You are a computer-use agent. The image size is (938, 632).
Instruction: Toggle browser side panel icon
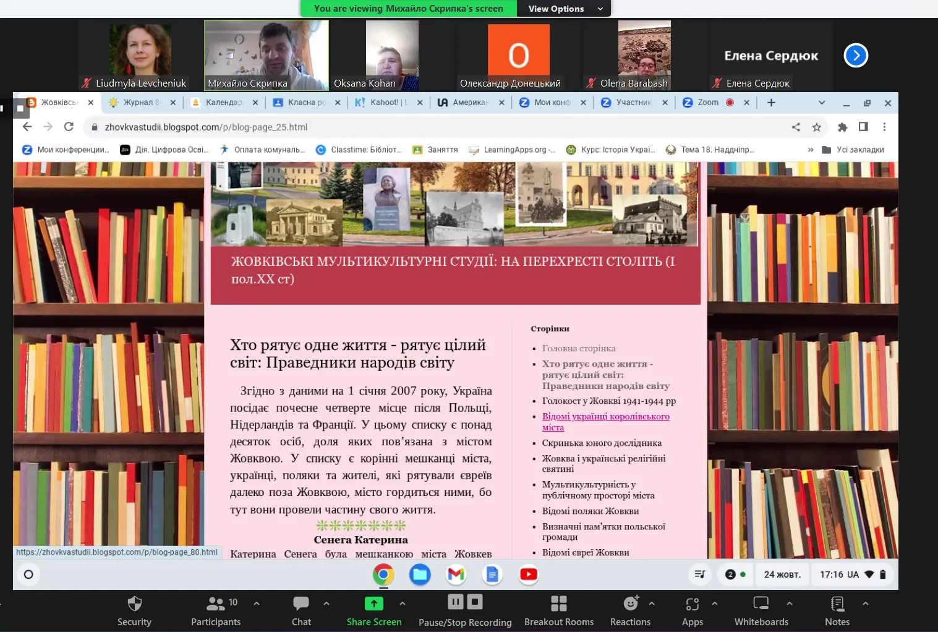click(x=863, y=127)
